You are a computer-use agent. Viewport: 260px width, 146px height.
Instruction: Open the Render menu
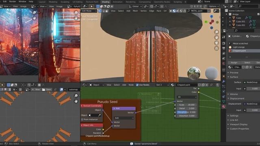click(13, 2)
